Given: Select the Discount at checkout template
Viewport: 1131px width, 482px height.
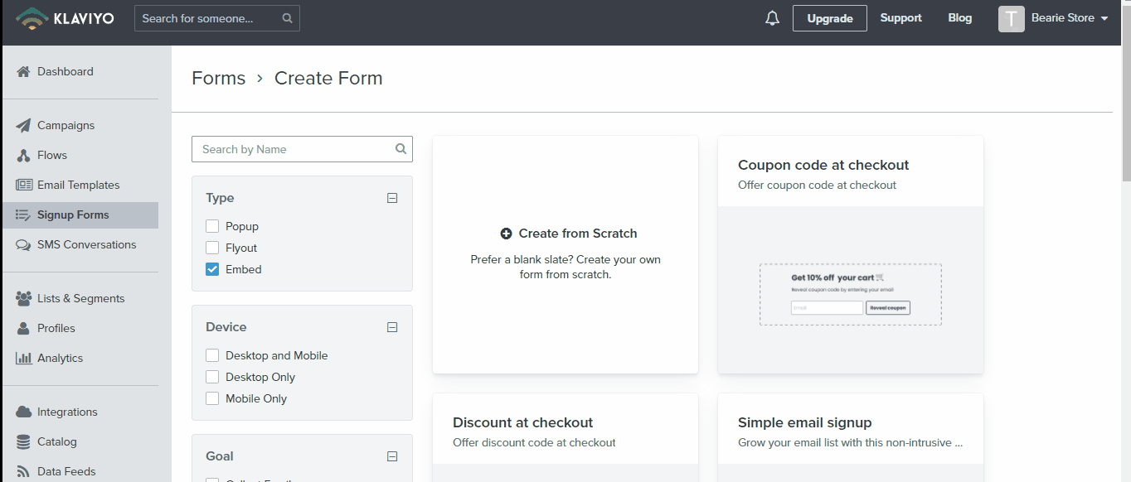Looking at the screenshot, I should [x=565, y=437].
